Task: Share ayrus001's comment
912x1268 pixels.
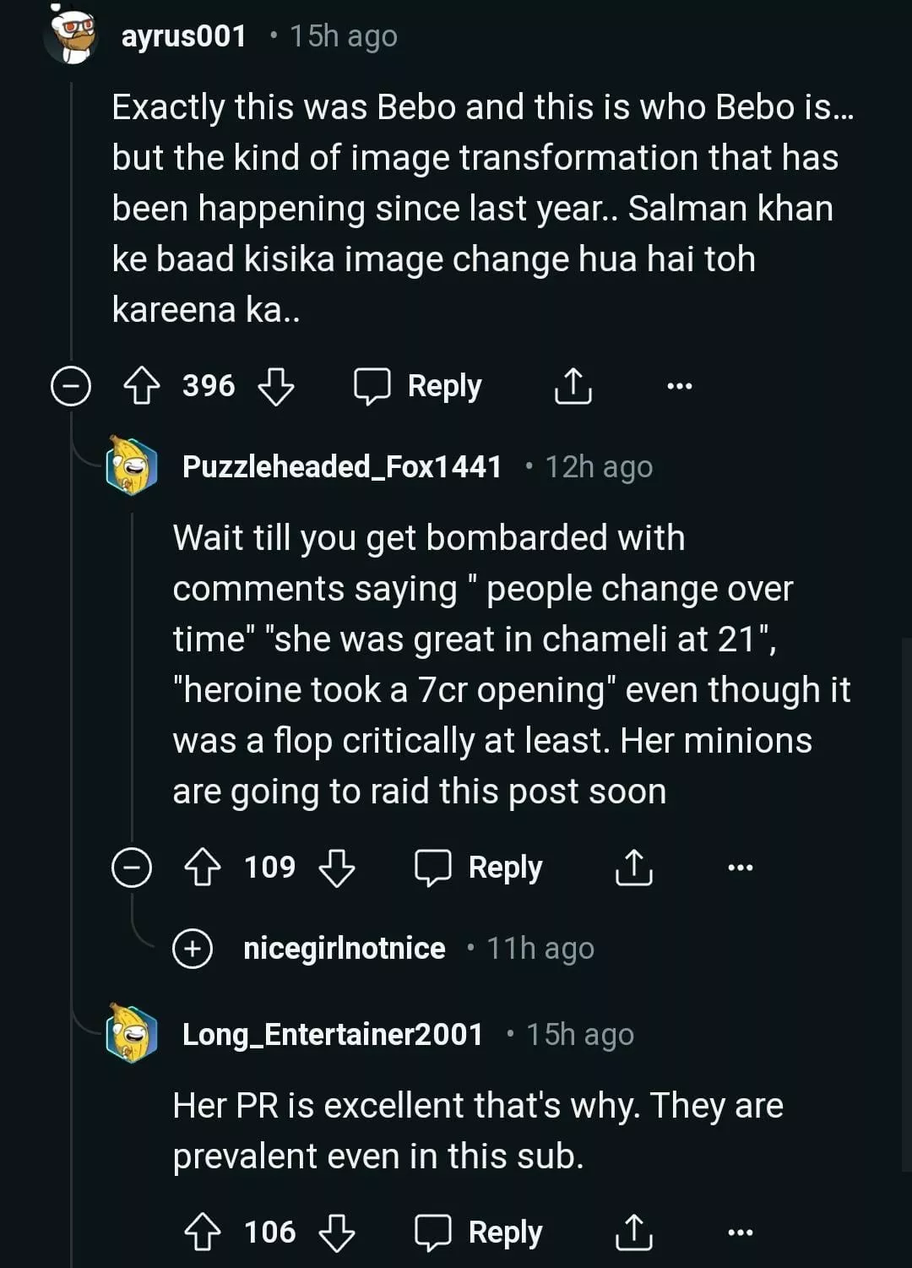Action: pos(573,387)
